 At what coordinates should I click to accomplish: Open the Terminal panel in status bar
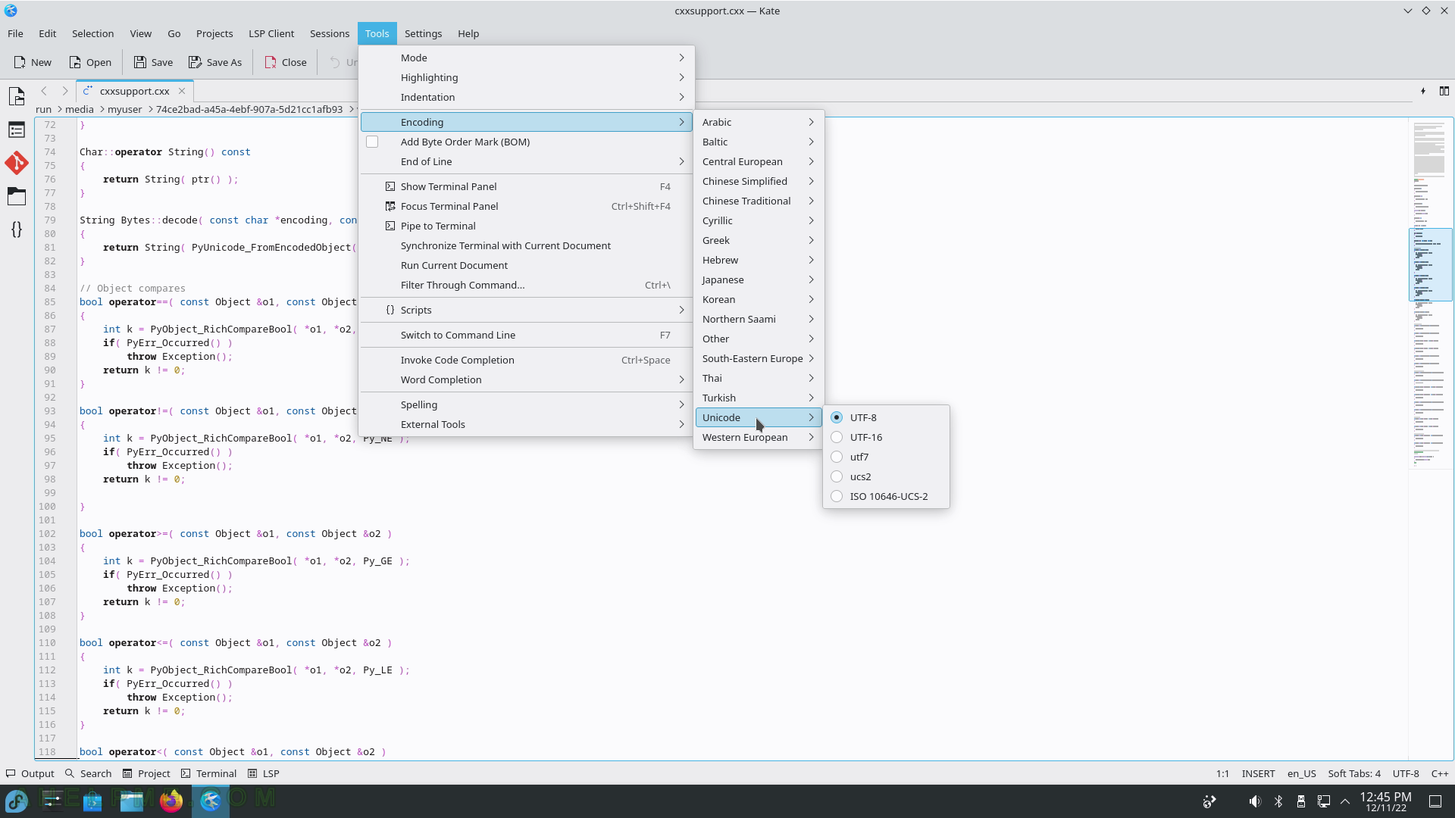click(x=209, y=773)
